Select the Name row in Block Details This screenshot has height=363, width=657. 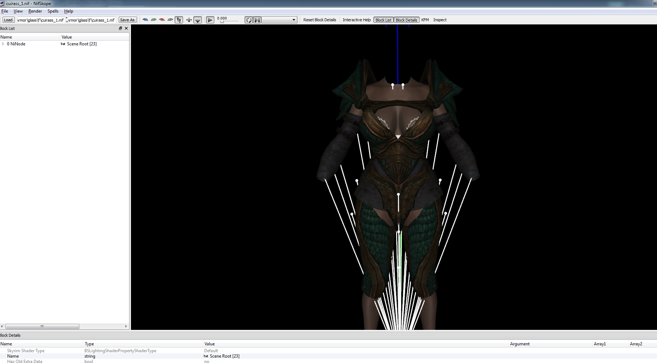[x=328, y=356]
